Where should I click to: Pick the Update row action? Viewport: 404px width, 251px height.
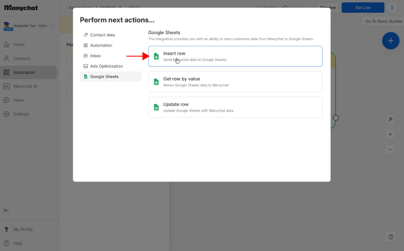(x=235, y=107)
